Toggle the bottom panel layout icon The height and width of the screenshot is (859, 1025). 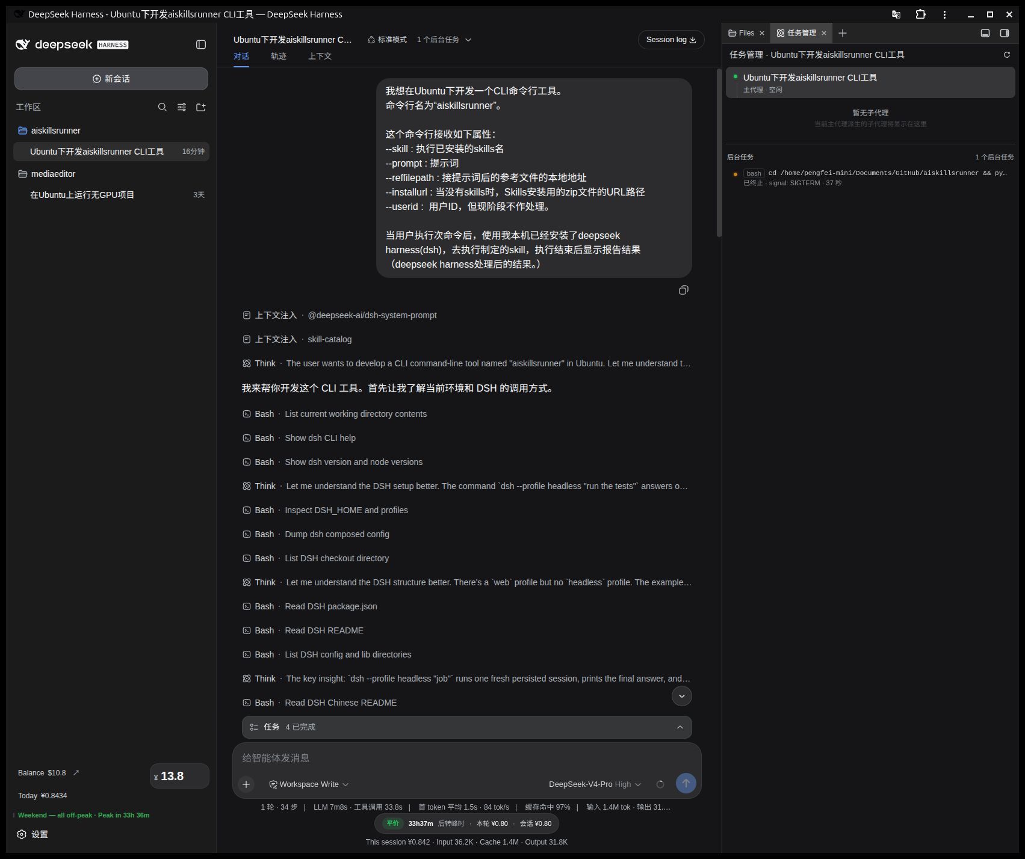[985, 33]
